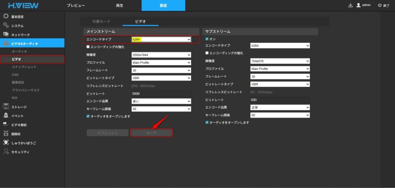The height and width of the screenshot is (188, 395).
Task: Click the セーブ button
Action: (151, 133)
